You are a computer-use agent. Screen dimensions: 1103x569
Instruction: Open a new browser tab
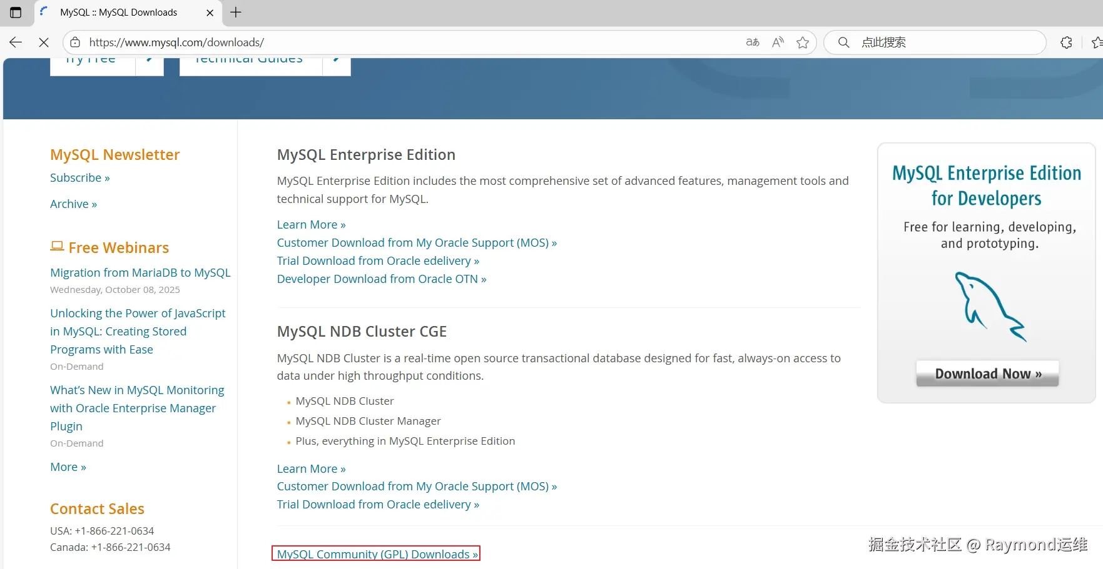[236, 12]
